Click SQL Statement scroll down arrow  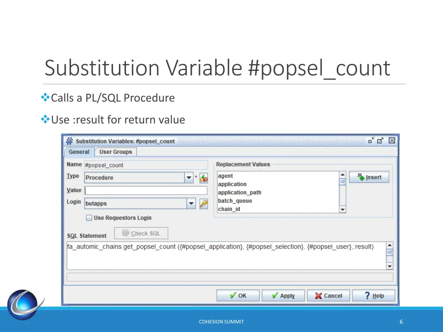click(x=390, y=266)
